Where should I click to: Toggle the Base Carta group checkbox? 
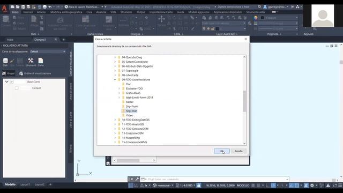click(12, 81)
